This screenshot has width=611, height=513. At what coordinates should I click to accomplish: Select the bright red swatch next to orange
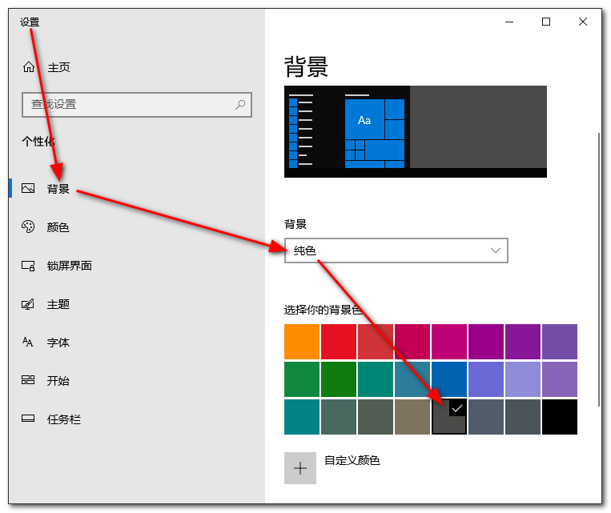[x=339, y=342]
